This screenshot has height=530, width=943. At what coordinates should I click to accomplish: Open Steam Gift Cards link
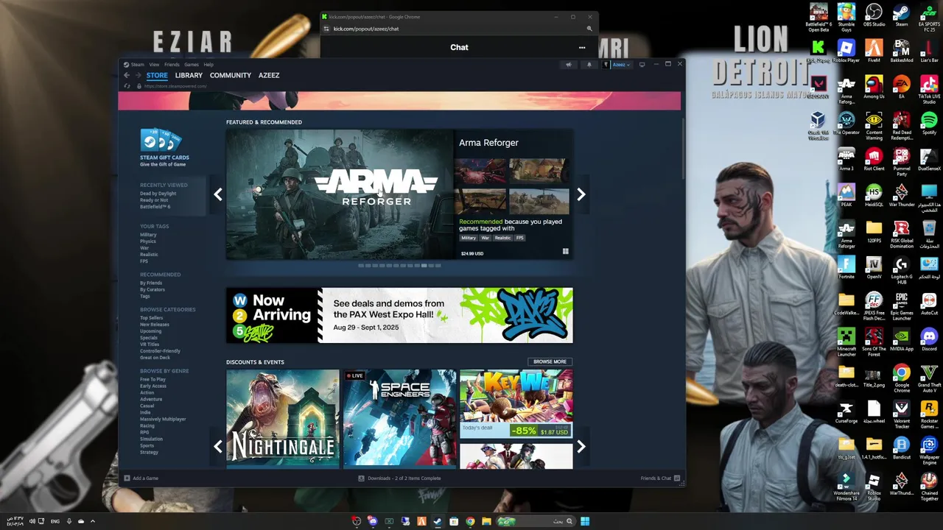164,148
